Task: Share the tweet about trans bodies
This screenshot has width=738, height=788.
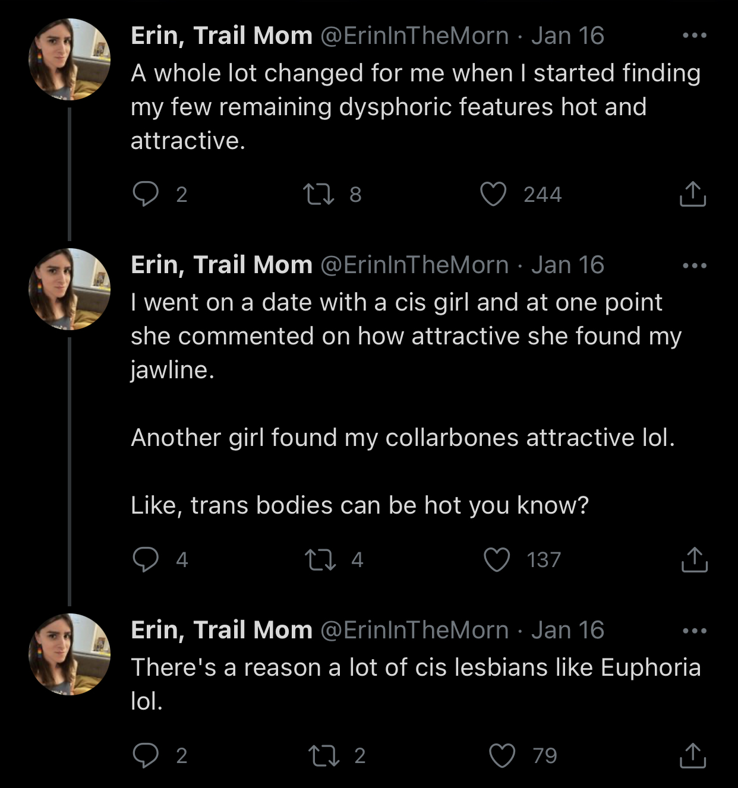Action: coord(693,559)
